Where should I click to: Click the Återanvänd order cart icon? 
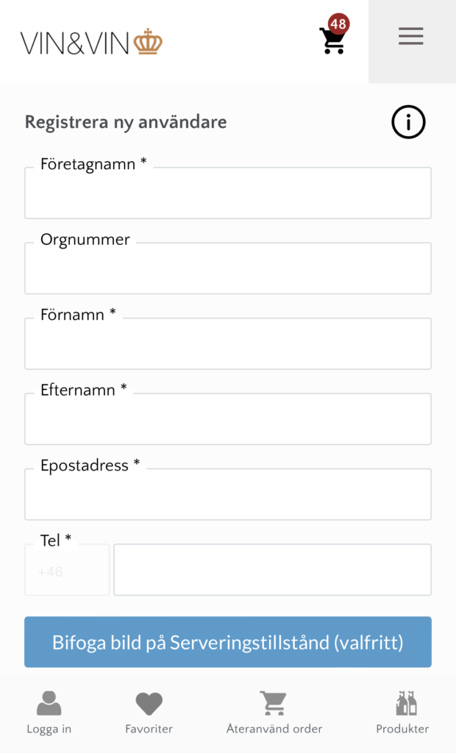click(x=274, y=704)
